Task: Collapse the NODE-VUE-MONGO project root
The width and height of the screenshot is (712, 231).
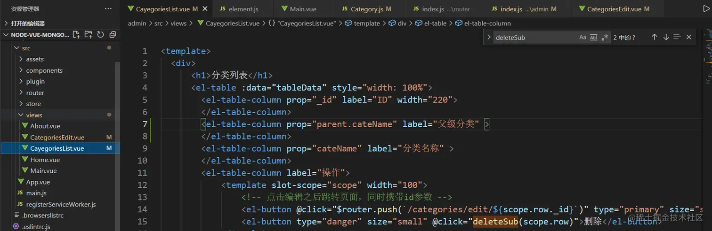Action: click(60, 35)
